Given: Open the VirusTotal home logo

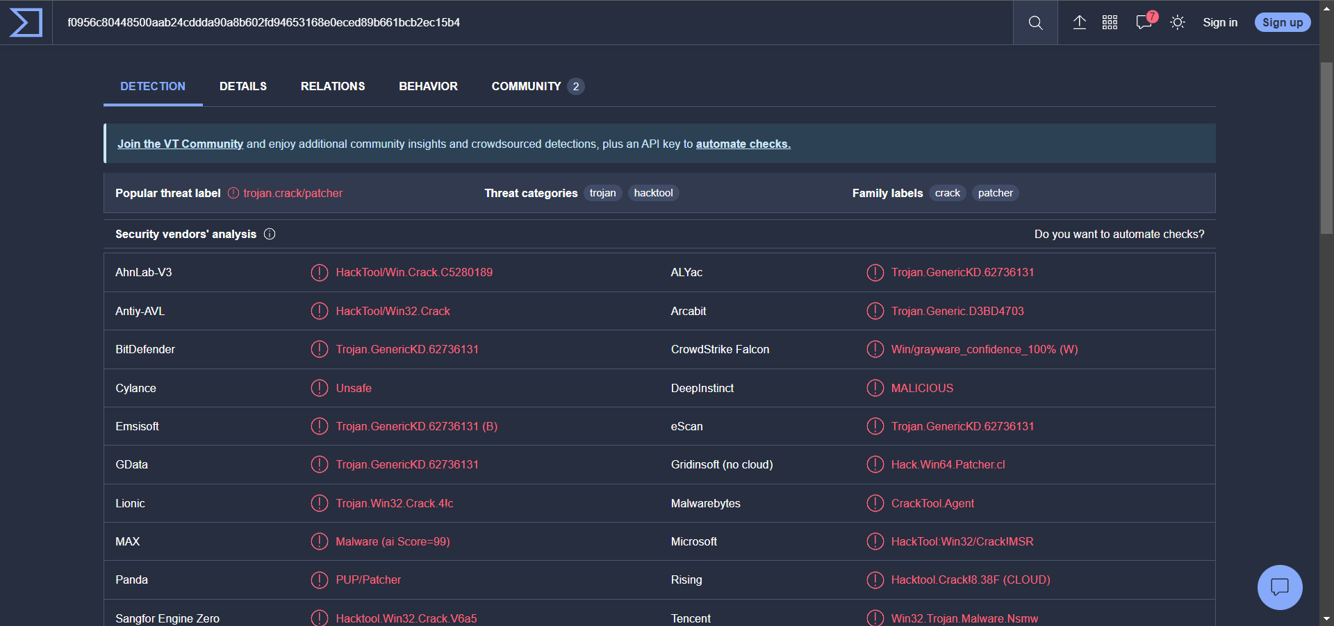Looking at the screenshot, I should (26, 22).
